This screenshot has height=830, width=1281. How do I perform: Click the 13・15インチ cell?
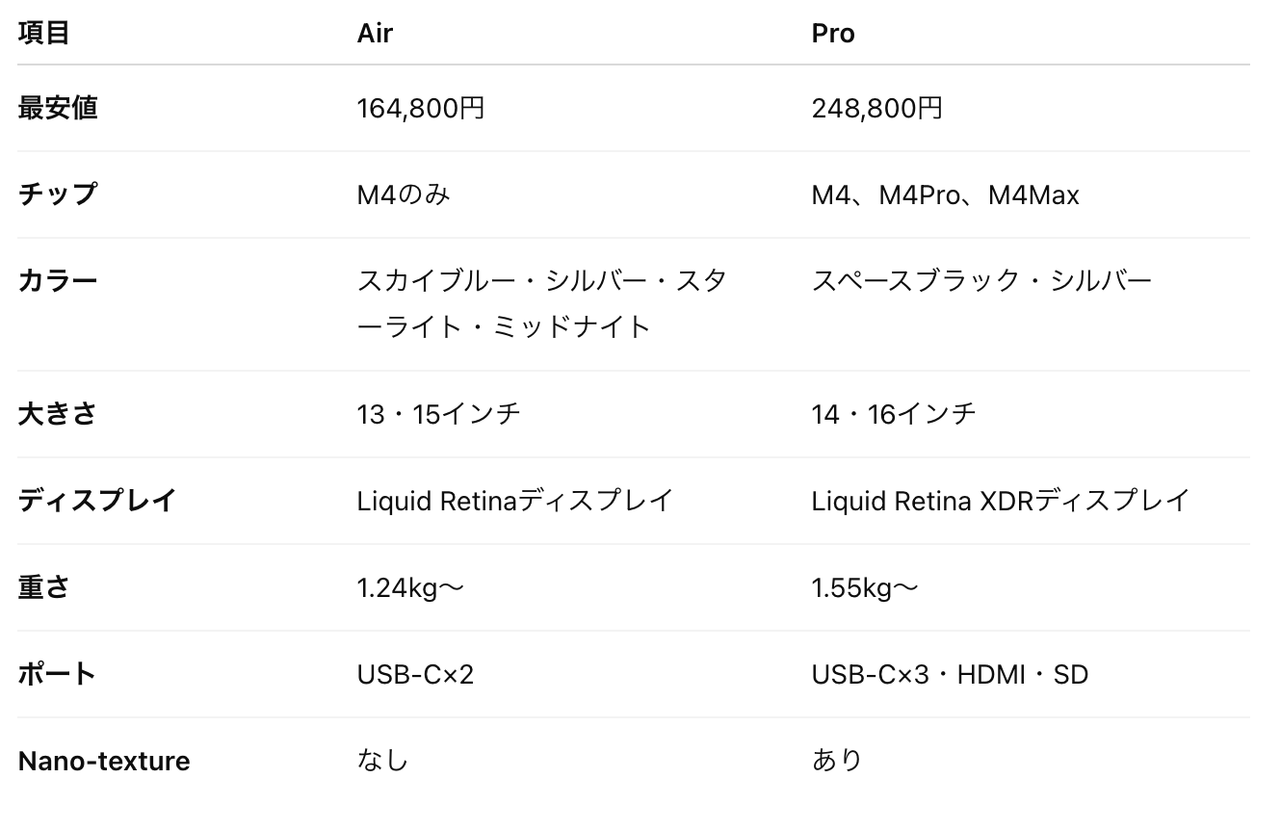point(439,414)
